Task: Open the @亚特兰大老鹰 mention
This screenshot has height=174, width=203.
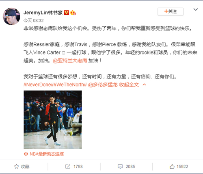Action: point(70,61)
